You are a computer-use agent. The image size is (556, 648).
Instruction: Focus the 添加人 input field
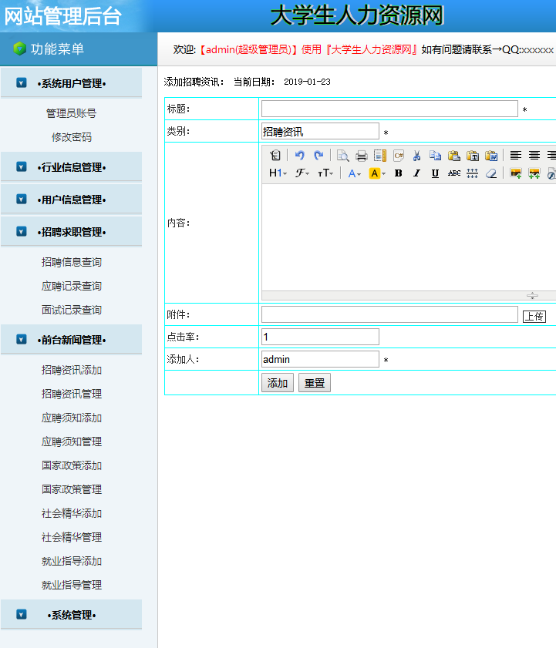point(320,359)
